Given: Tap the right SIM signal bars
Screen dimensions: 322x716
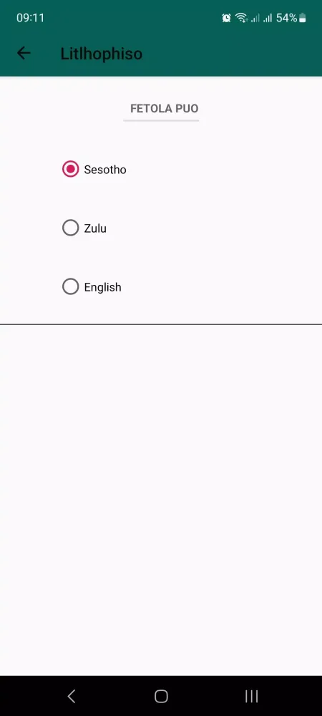Looking at the screenshot, I should pyautogui.click(x=268, y=18).
